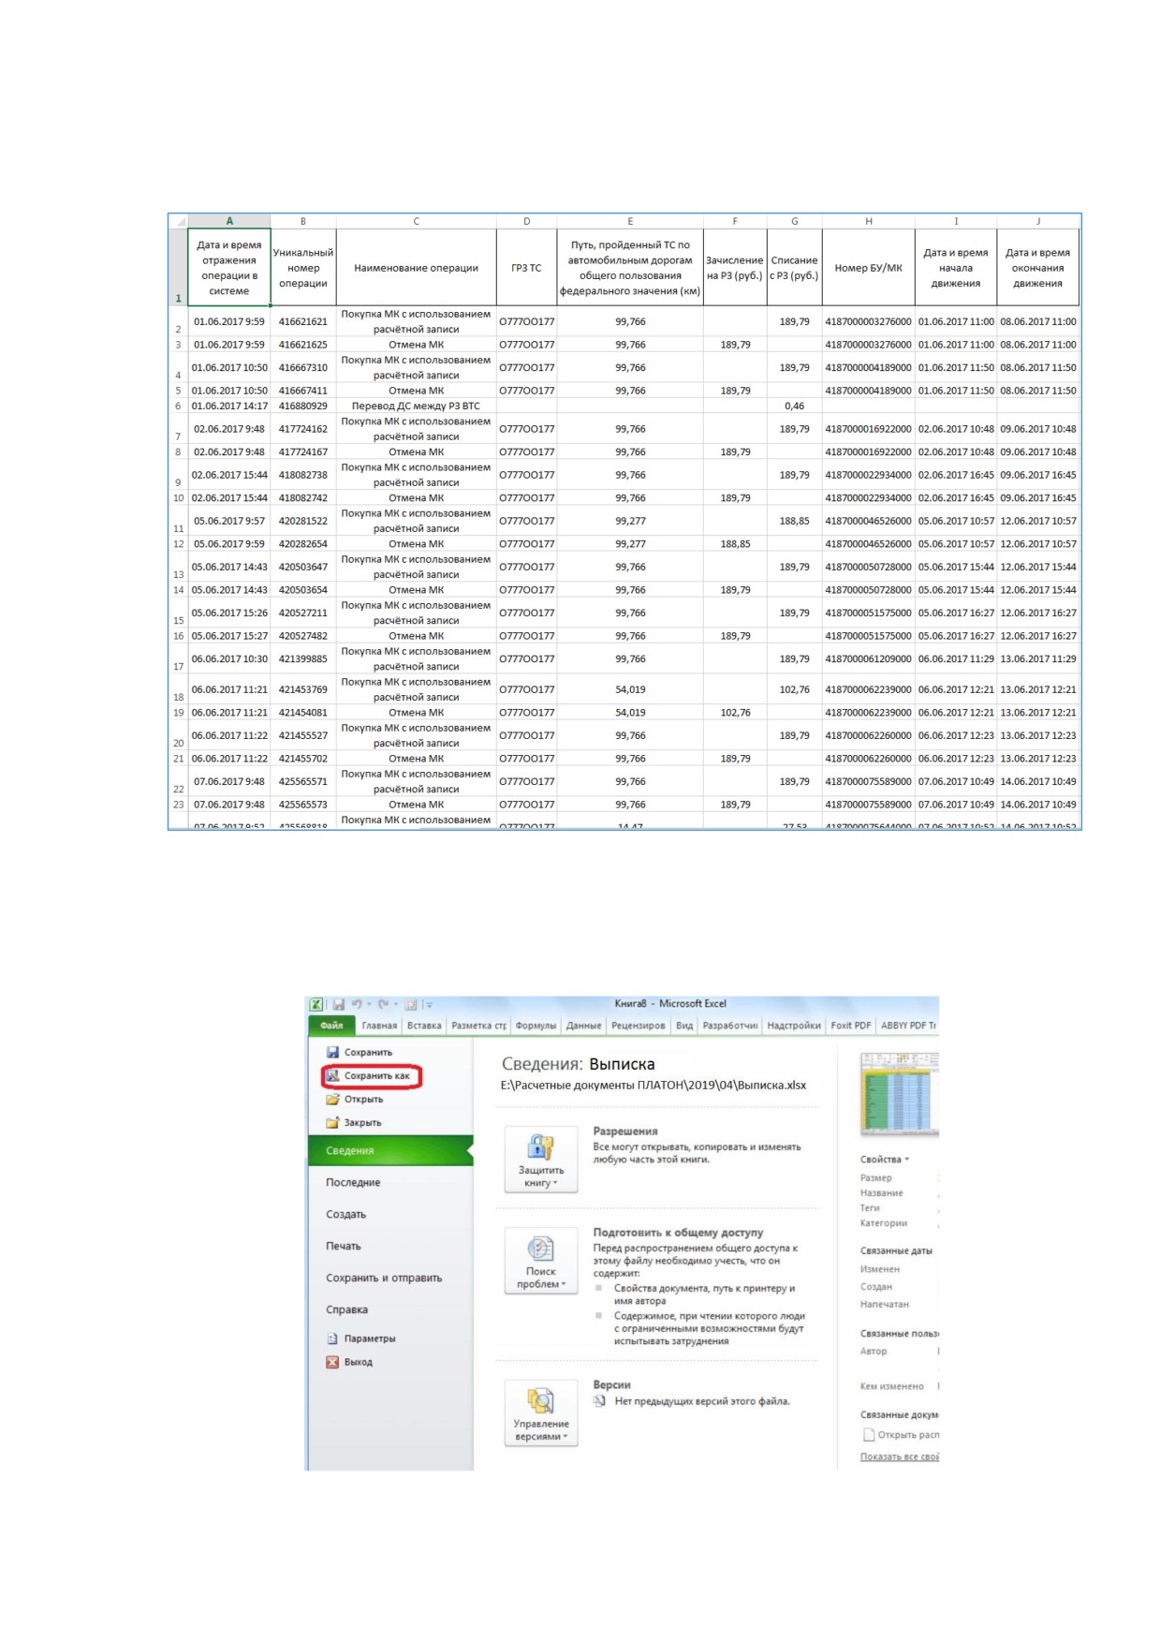Click cell with operation number 417724162

point(303,429)
